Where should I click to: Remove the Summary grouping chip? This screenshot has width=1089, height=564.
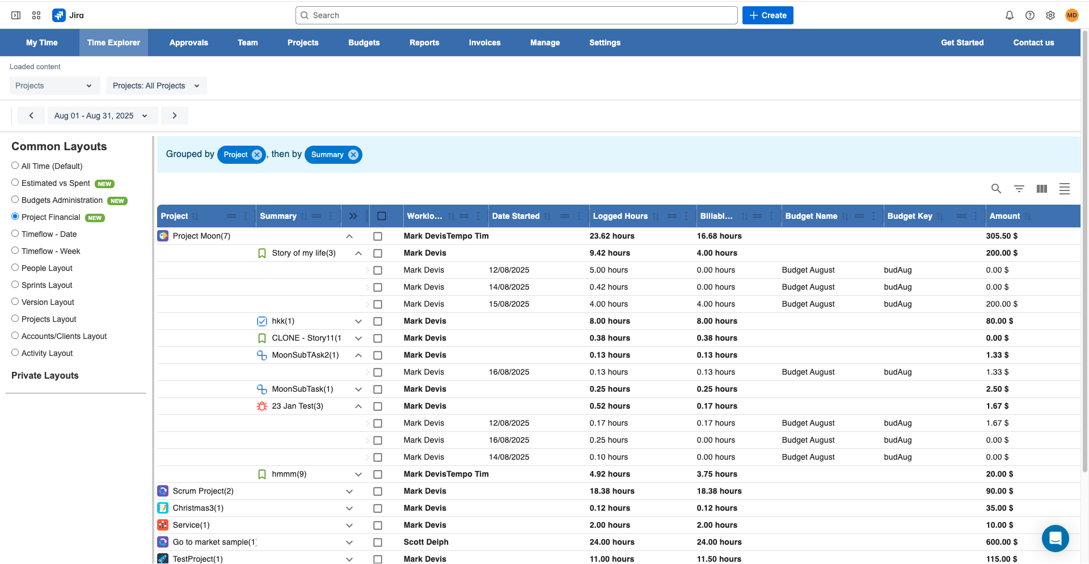point(353,155)
